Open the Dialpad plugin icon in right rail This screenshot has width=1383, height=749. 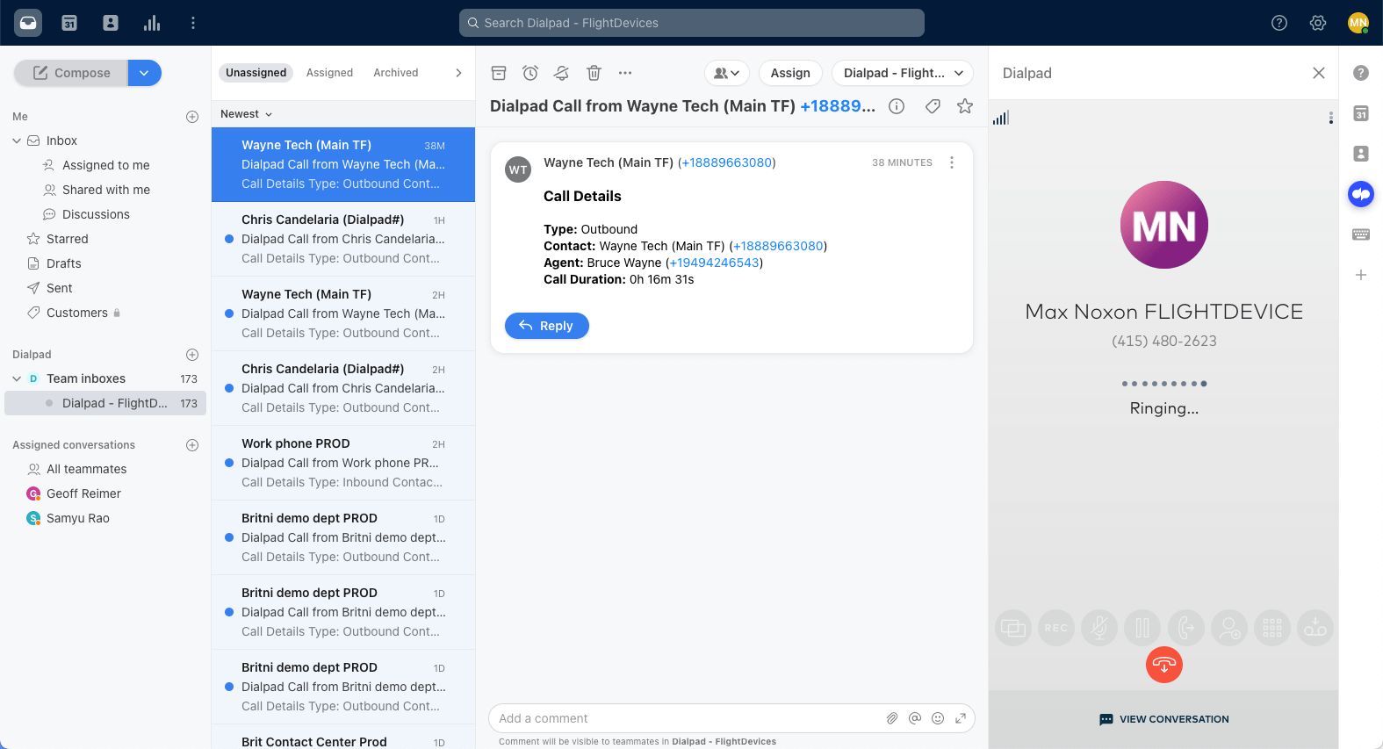1361,194
